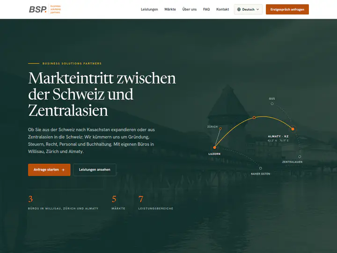This screenshot has height=253, width=337.
Task: Click the 'LEISTUNGSBEREICHE' stat label
Action: coord(156,208)
